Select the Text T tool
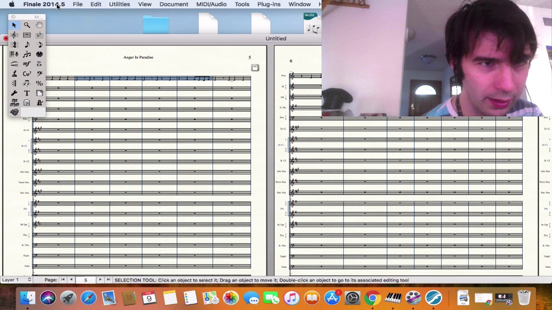The image size is (552, 310). click(27, 93)
